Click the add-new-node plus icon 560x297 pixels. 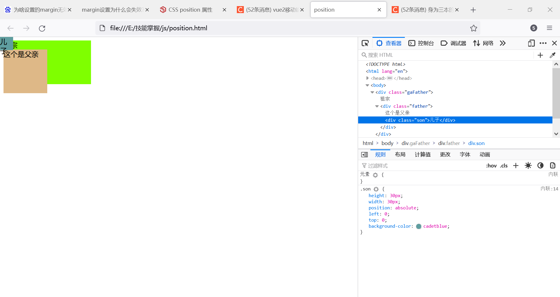pyautogui.click(x=540, y=55)
